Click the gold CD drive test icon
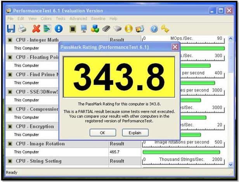The image size is (239, 182). pyautogui.click(x=128, y=28)
